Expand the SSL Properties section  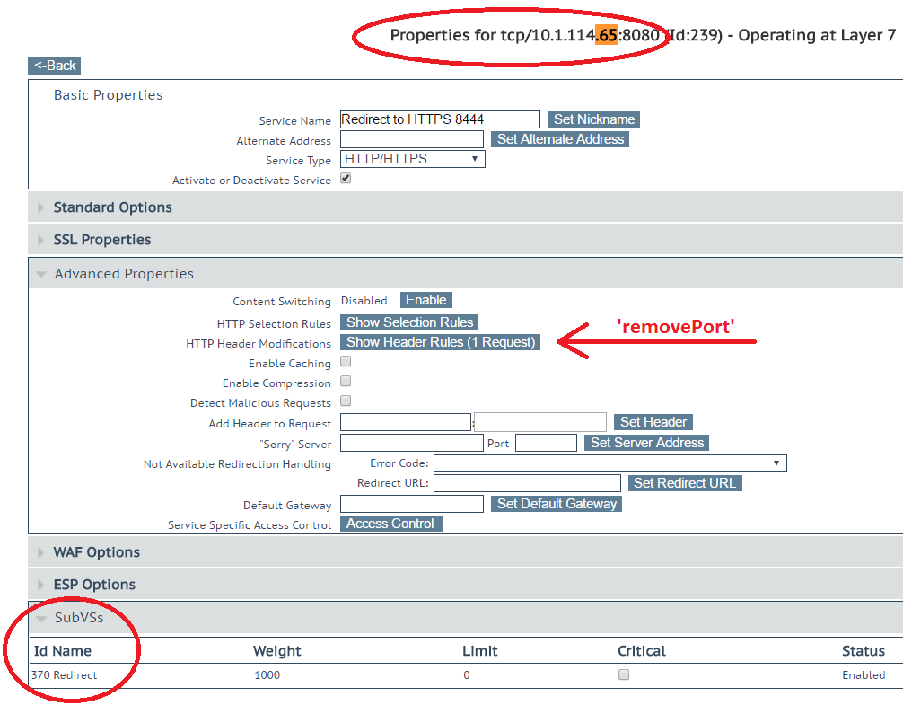click(x=101, y=240)
